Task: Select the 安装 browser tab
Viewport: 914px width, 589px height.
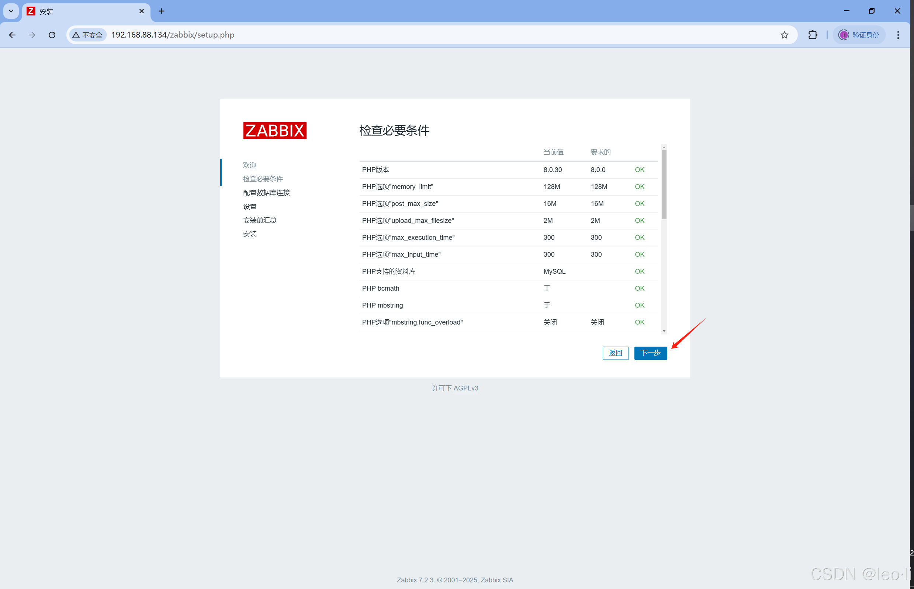Action: click(x=77, y=11)
